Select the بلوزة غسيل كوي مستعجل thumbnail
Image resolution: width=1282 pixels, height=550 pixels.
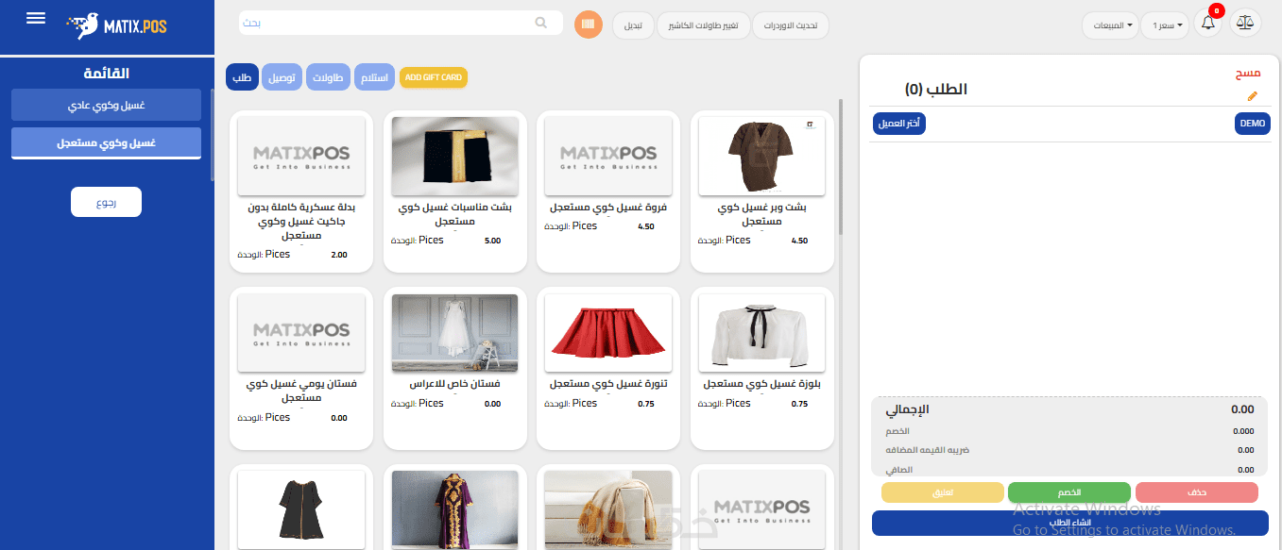(762, 333)
